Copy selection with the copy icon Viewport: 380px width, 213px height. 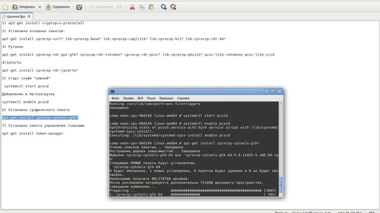tap(142, 7)
